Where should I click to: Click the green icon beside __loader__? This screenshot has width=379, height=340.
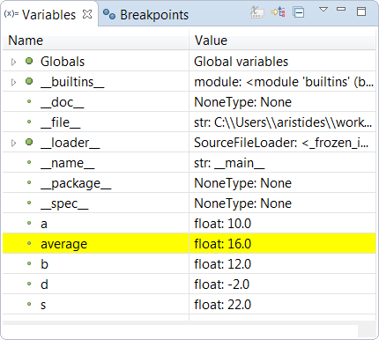[x=29, y=142]
